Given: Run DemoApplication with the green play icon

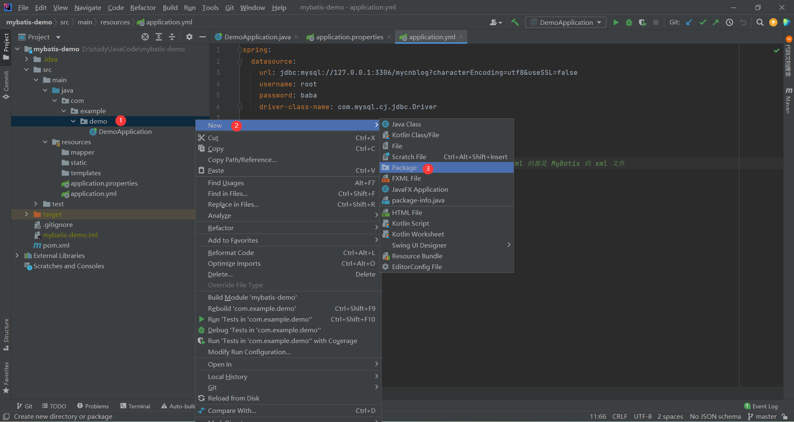Looking at the screenshot, I should [616, 22].
